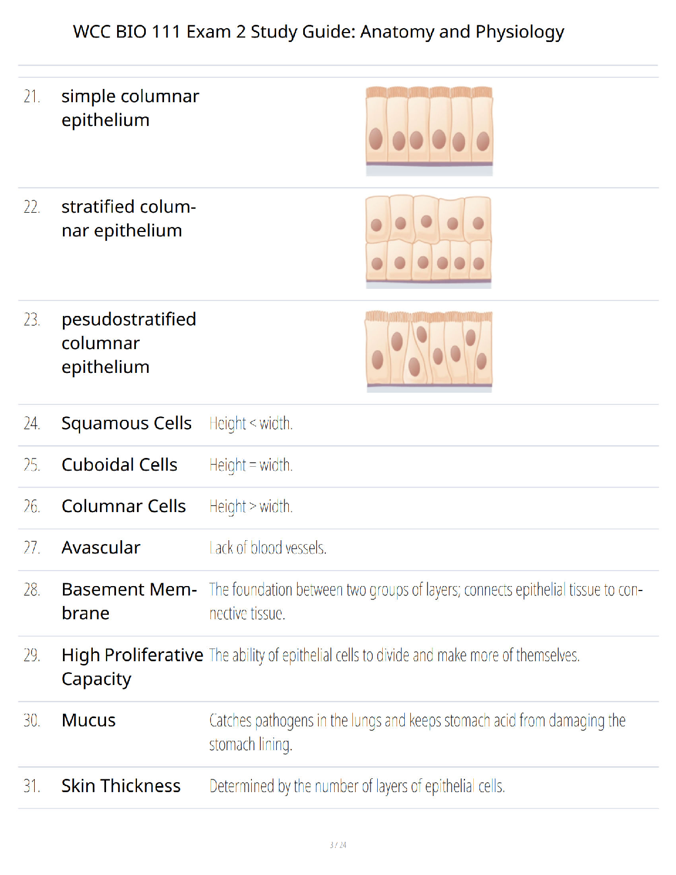Click the page number 3 / 24 footer

click(x=338, y=845)
